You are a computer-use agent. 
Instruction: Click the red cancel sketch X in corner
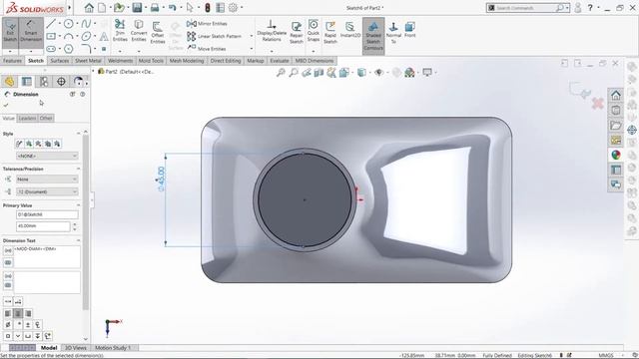pyautogui.click(x=597, y=104)
